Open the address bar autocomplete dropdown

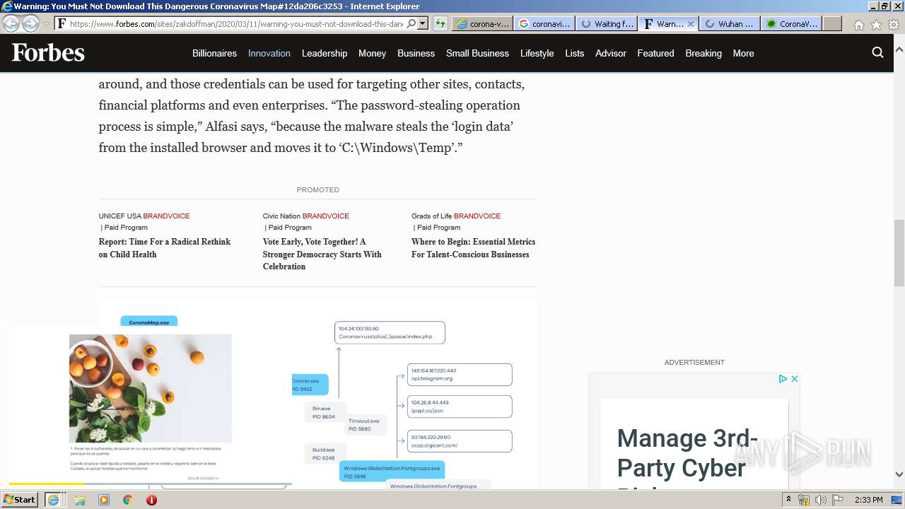click(423, 23)
